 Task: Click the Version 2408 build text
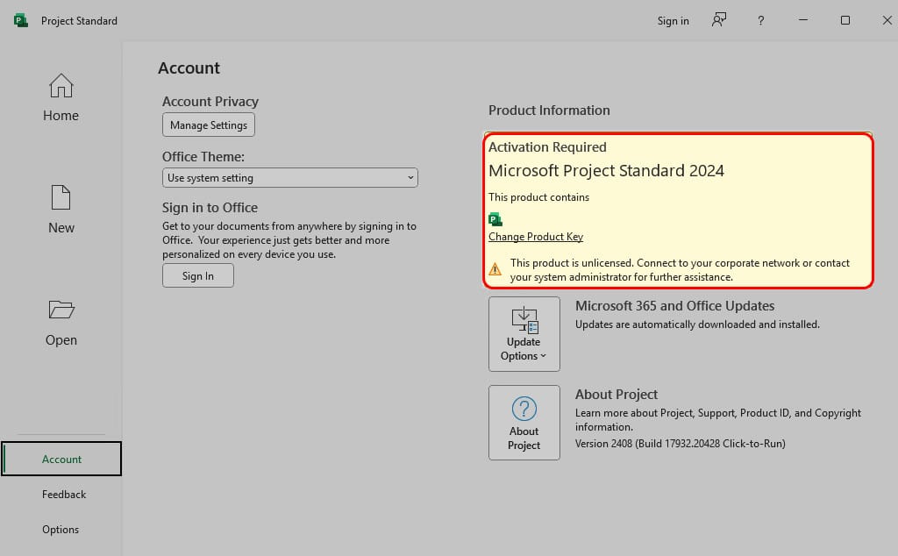[680, 443]
